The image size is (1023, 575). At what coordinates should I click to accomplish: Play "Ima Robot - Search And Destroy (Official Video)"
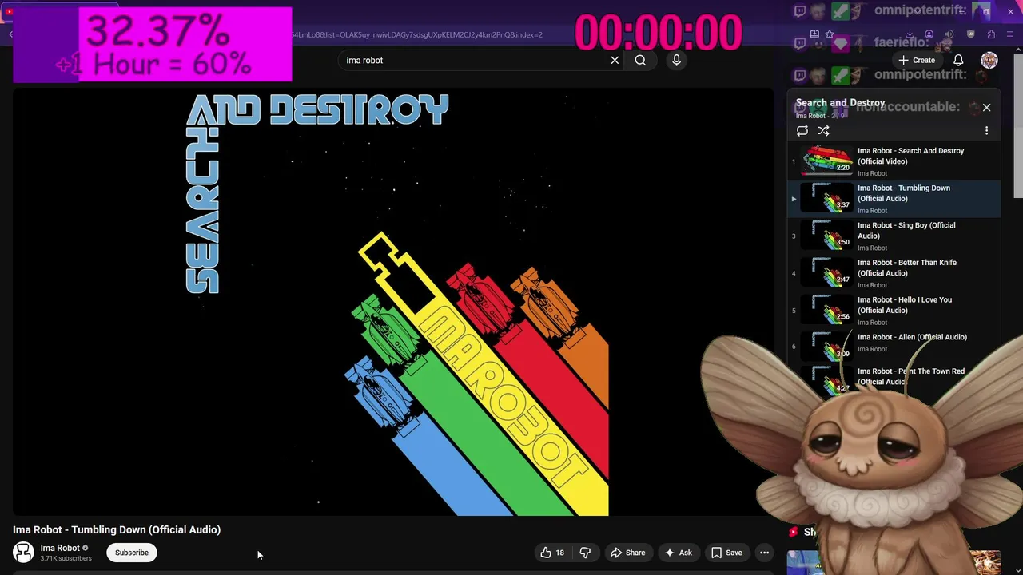coord(894,161)
